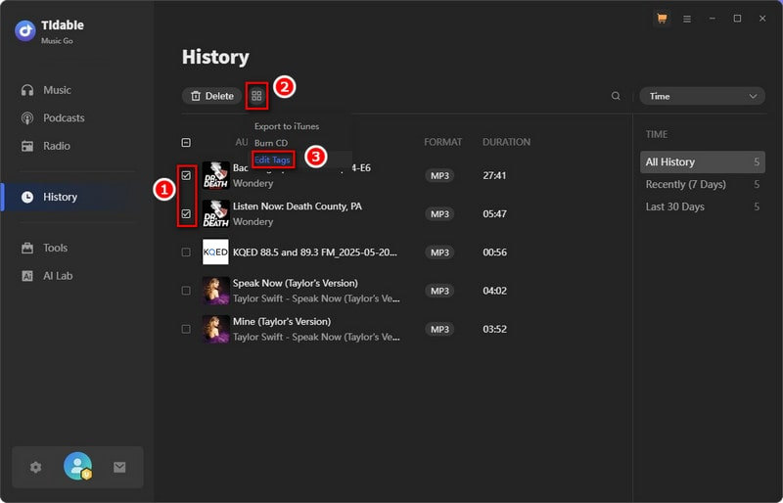Open the shopping cart icon in title bar
Screen dimensions: 783x503
(662, 19)
